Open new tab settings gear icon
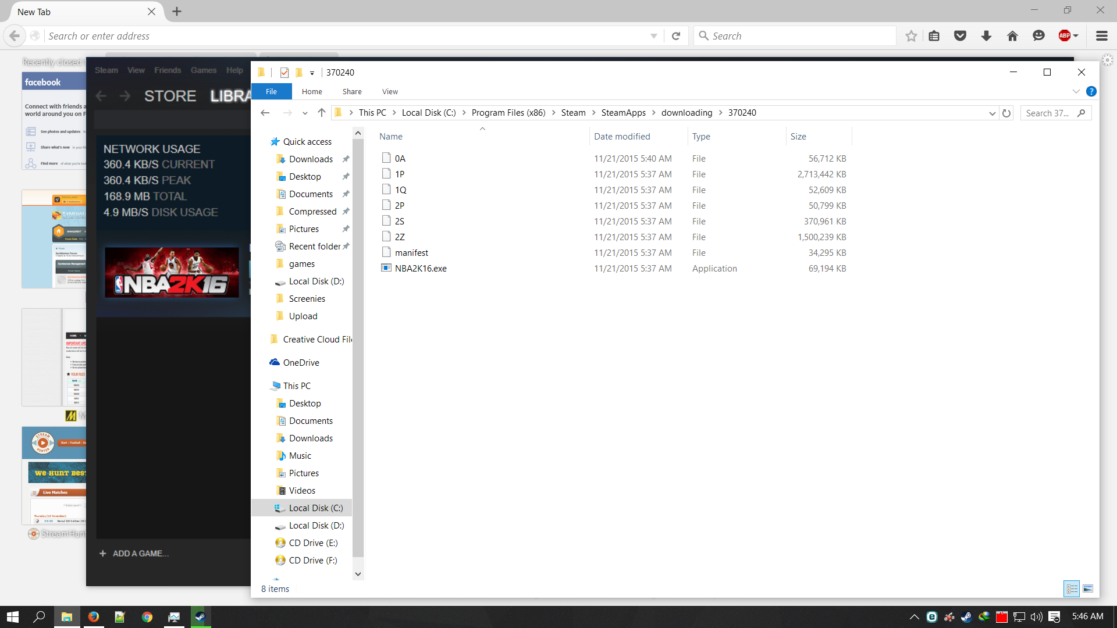 click(x=1107, y=60)
